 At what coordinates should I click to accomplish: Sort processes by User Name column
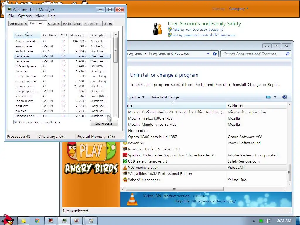pyautogui.click(x=49, y=35)
